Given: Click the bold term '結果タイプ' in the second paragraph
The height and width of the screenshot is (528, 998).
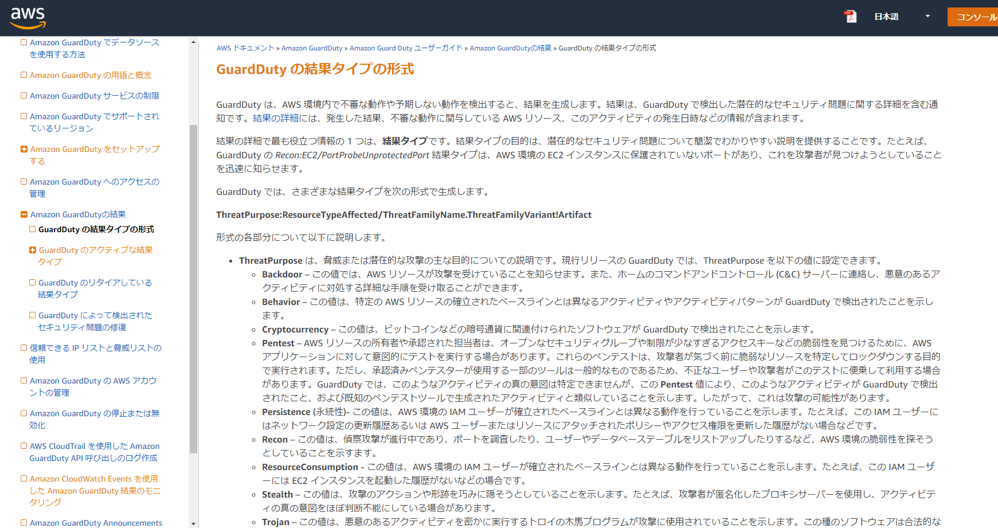Looking at the screenshot, I should (x=405, y=141).
